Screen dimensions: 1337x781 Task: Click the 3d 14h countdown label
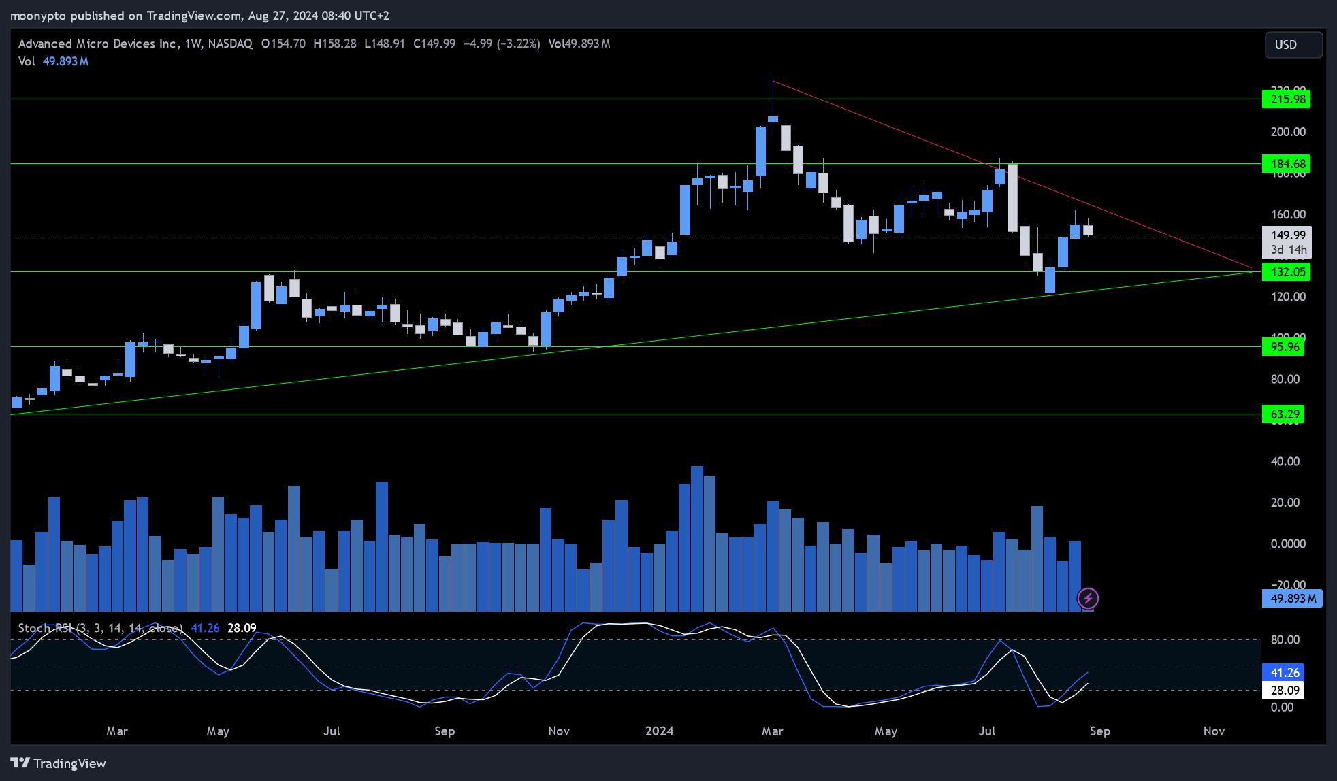[1289, 250]
